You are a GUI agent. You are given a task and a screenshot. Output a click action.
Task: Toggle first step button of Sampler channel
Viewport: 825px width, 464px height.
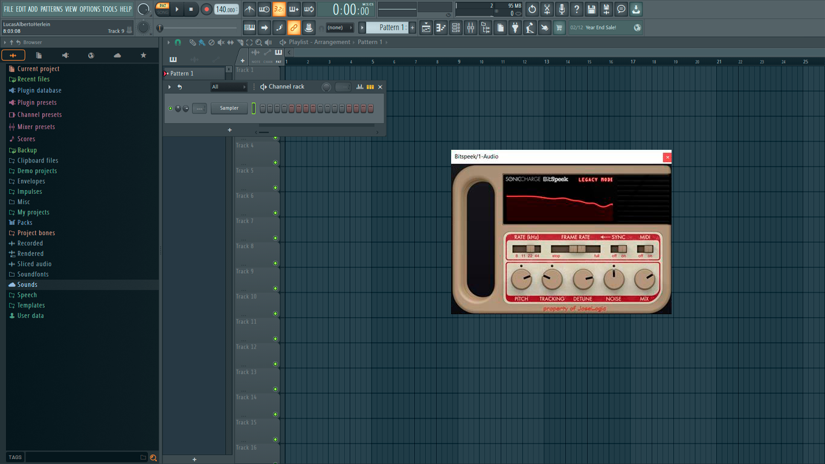tap(263, 108)
